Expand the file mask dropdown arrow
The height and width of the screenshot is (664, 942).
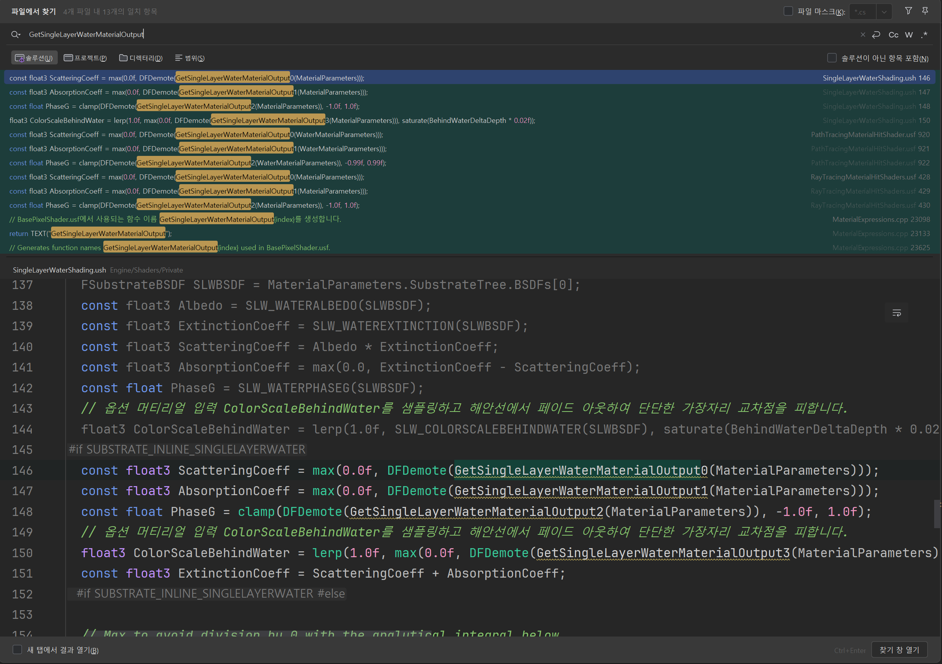[884, 12]
